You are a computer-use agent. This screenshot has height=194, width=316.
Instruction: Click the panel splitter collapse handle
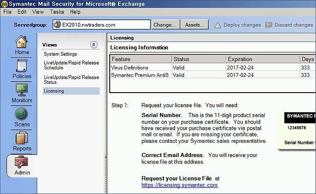pyautogui.click(x=105, y=174)
